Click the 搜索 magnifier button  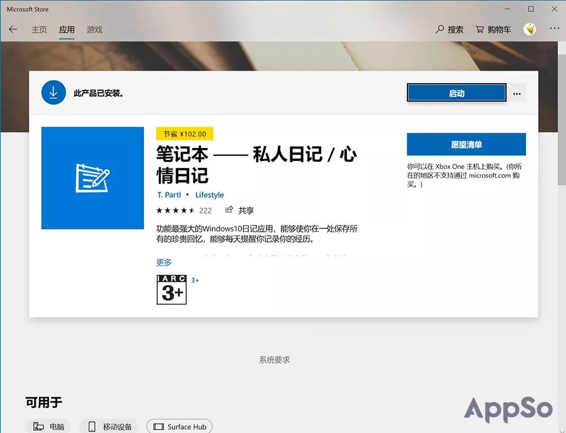449,29
